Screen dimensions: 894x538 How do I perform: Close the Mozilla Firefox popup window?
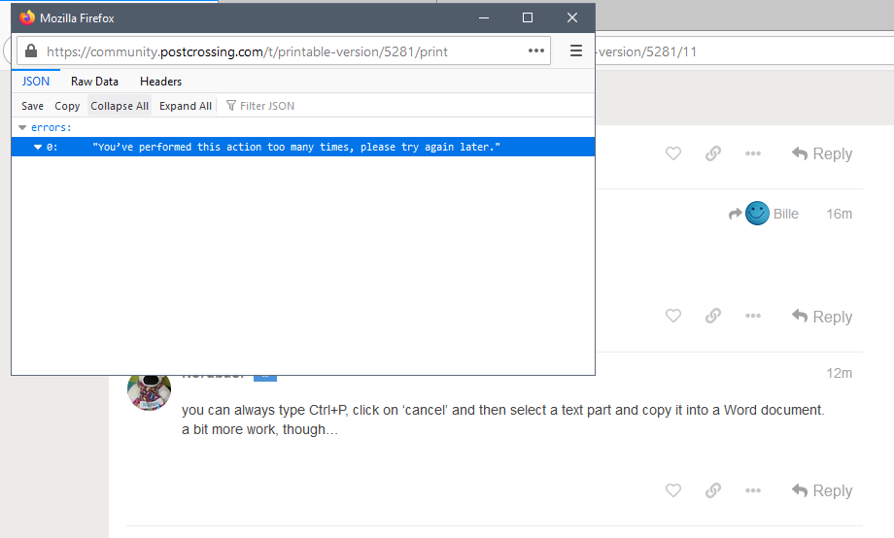pyautogui.click(x=572, y=17)
